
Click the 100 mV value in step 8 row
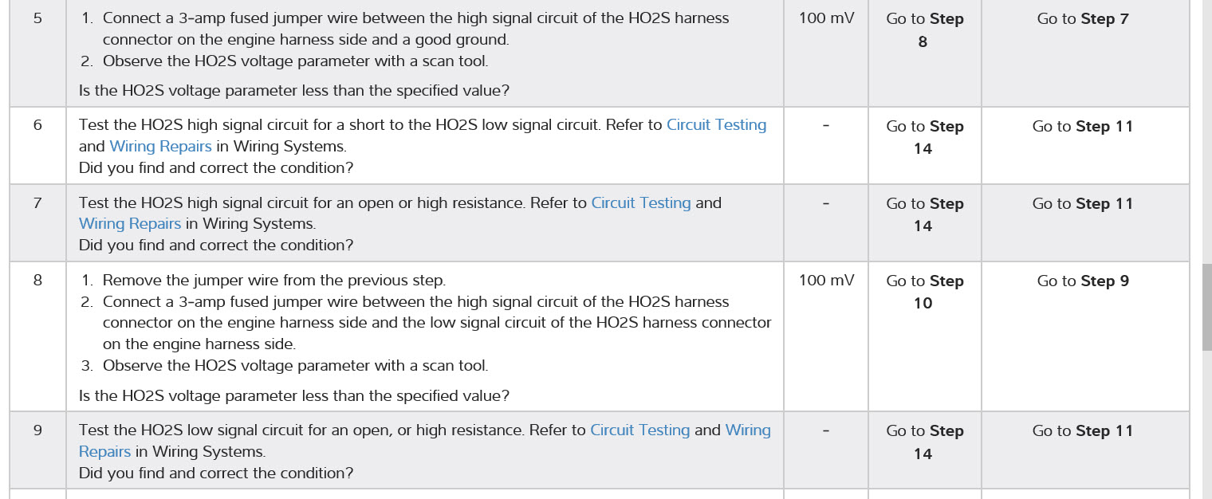coord(826,281)
